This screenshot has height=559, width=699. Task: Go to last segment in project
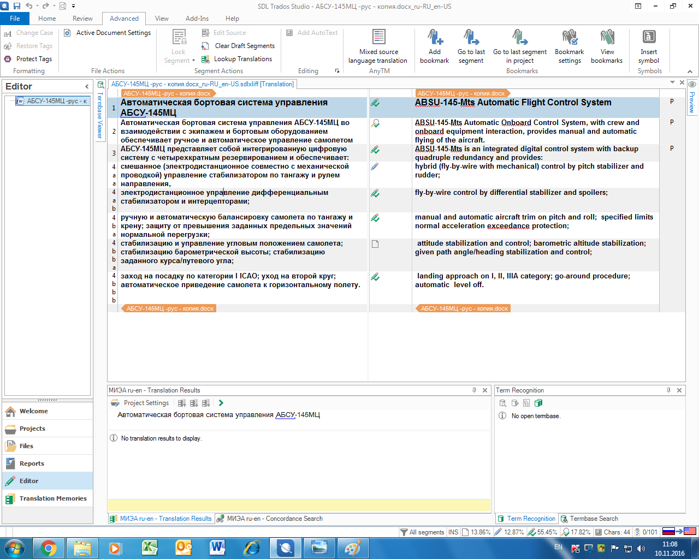click(519, 46)
